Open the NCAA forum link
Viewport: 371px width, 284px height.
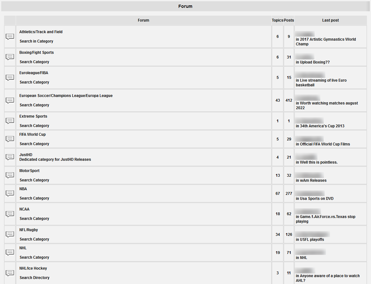(24, 209)
